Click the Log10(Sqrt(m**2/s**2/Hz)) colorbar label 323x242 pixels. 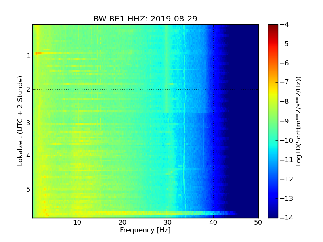[x=298, y=121]
